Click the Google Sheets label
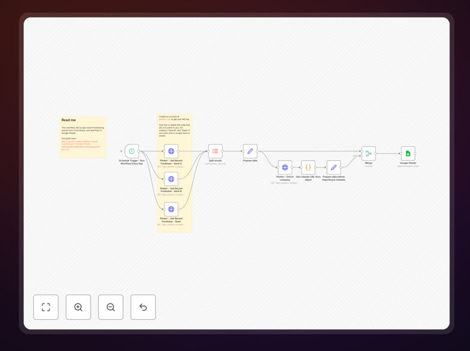 tap(408, 163)
